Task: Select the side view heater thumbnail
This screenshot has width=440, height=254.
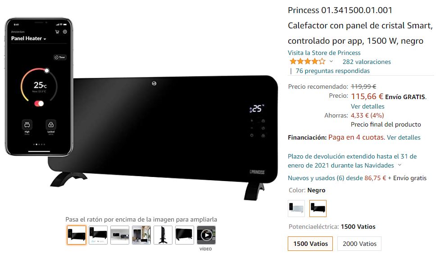Action: 163,235
